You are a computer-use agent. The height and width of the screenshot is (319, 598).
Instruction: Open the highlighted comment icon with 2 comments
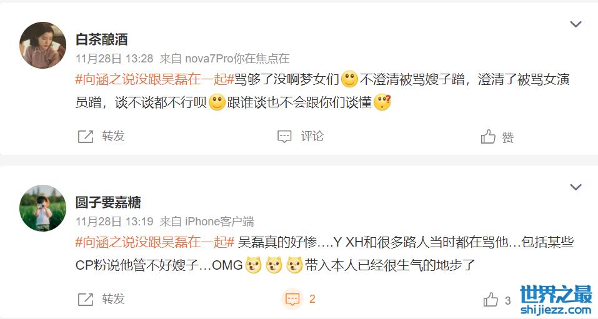292,299
